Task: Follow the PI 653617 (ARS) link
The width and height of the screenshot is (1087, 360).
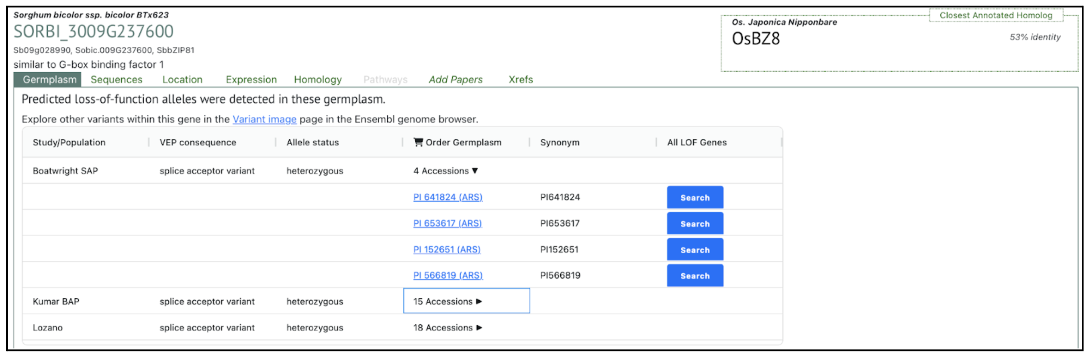Action: pos(447,223)
